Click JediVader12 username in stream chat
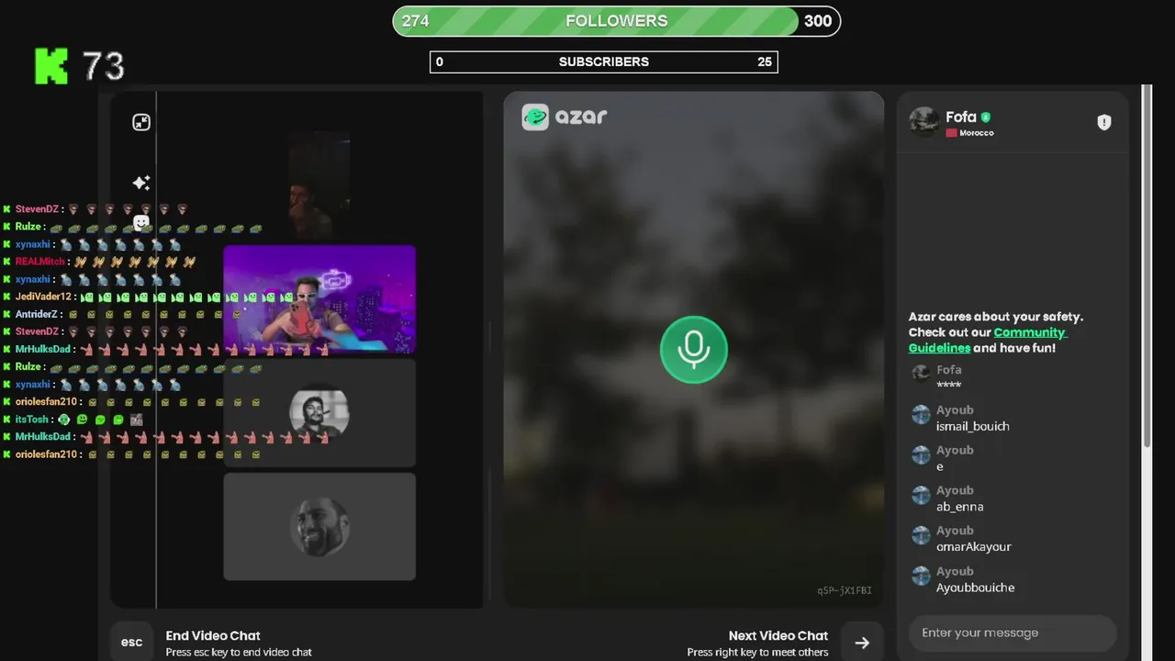The height and width of the screenshot is (661, 1175). click(43, 297)
